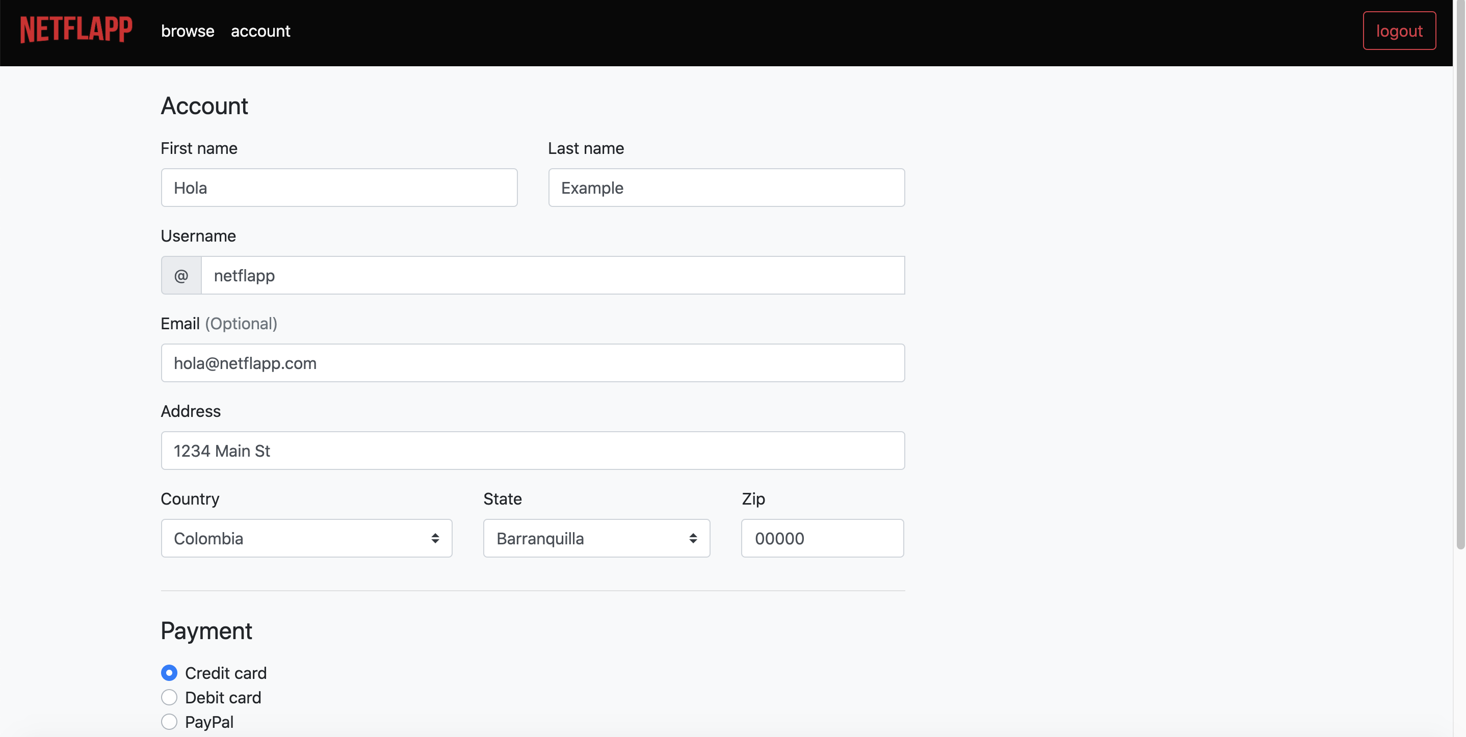
Task: Choose Debit card as payment method
Action: (x=169, y=697)
